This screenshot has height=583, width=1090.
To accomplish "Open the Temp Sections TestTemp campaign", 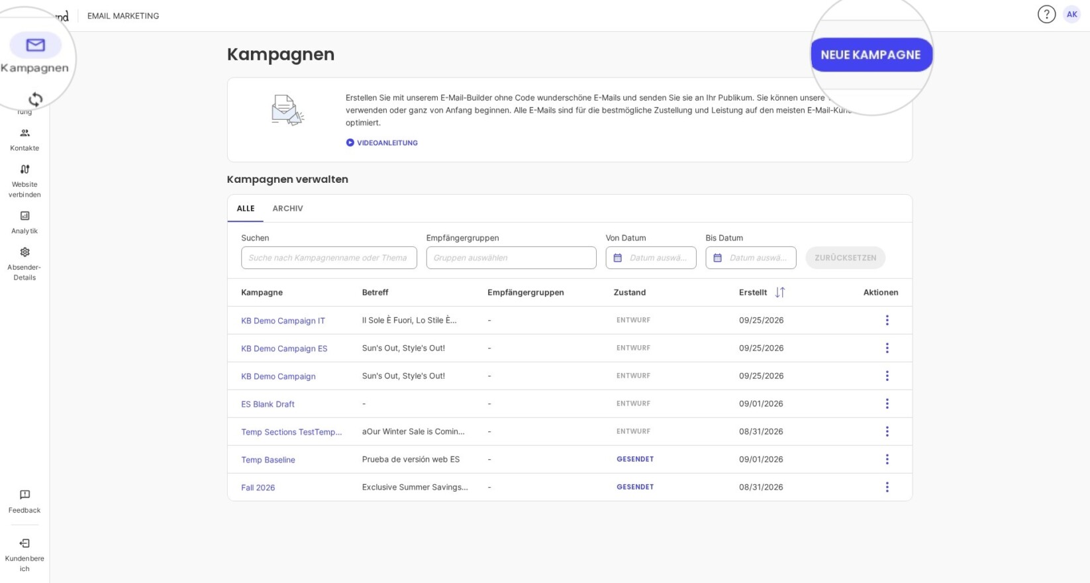I will pos(291,432).
